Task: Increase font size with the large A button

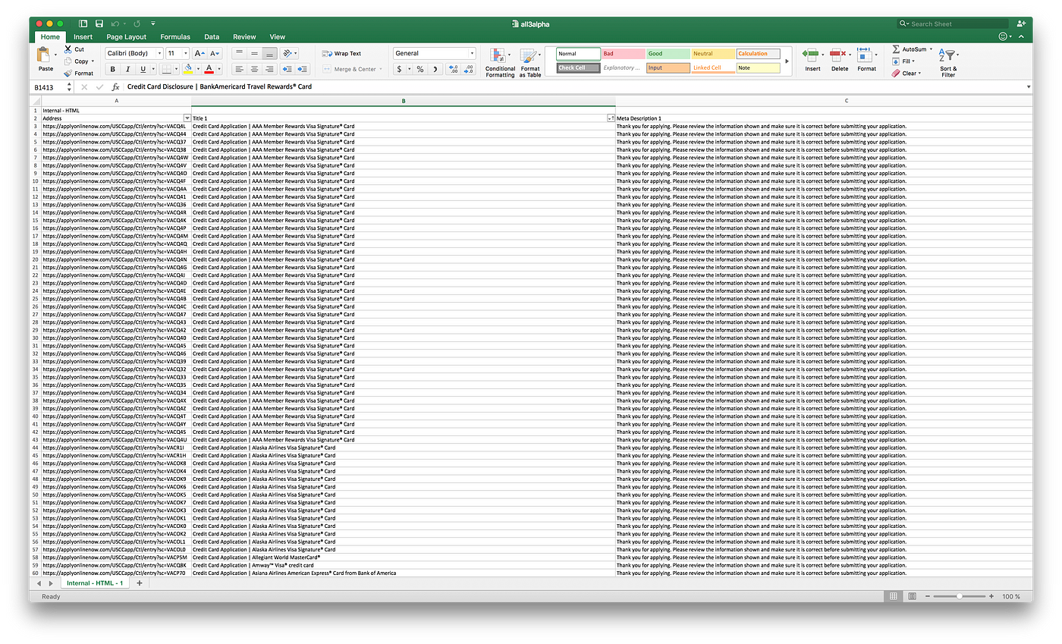Action: coord(198,54)
